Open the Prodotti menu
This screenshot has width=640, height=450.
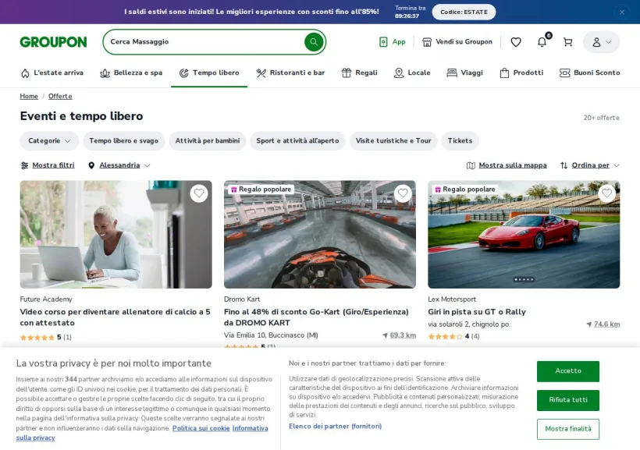[x=521, y=73]
